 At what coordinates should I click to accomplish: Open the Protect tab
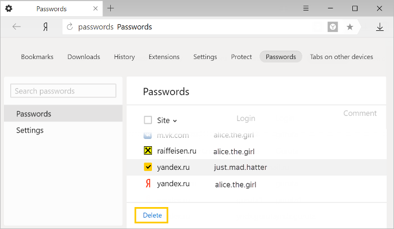241,57
